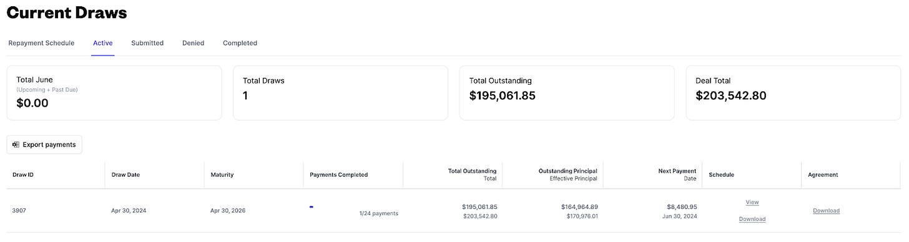909x242 pixels.
Task: Click the spreadsheet icon in Export payments
Action: 16,145
